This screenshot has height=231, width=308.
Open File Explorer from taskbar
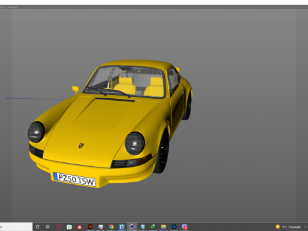click(164, 227)
